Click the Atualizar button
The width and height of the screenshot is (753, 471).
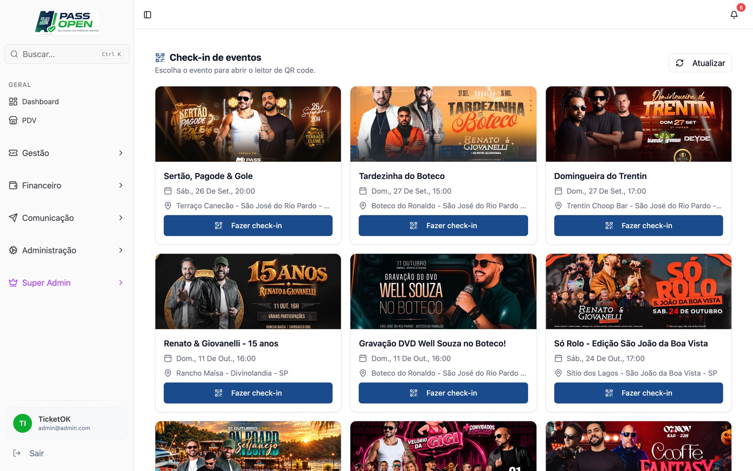[x=700, y=63]
